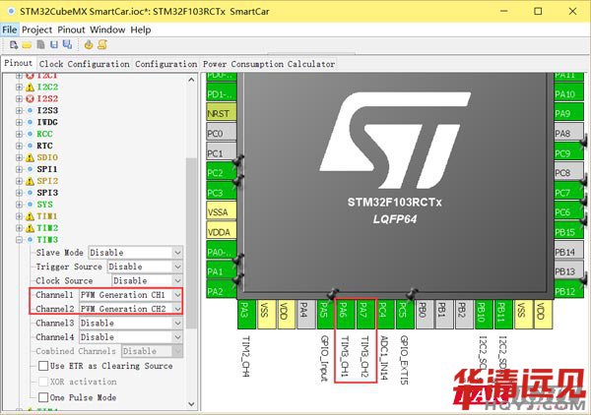Click the Generate Report scroll icon
The height and width of the screenshot is (415, 591).
[102, 45]
